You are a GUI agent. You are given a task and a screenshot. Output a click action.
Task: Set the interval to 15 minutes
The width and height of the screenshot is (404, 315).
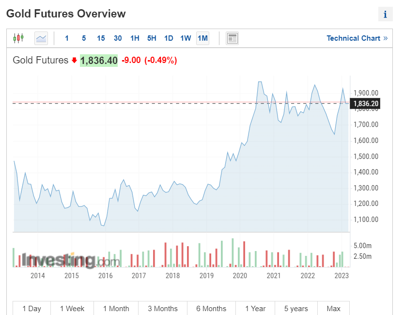pos(101,38)
